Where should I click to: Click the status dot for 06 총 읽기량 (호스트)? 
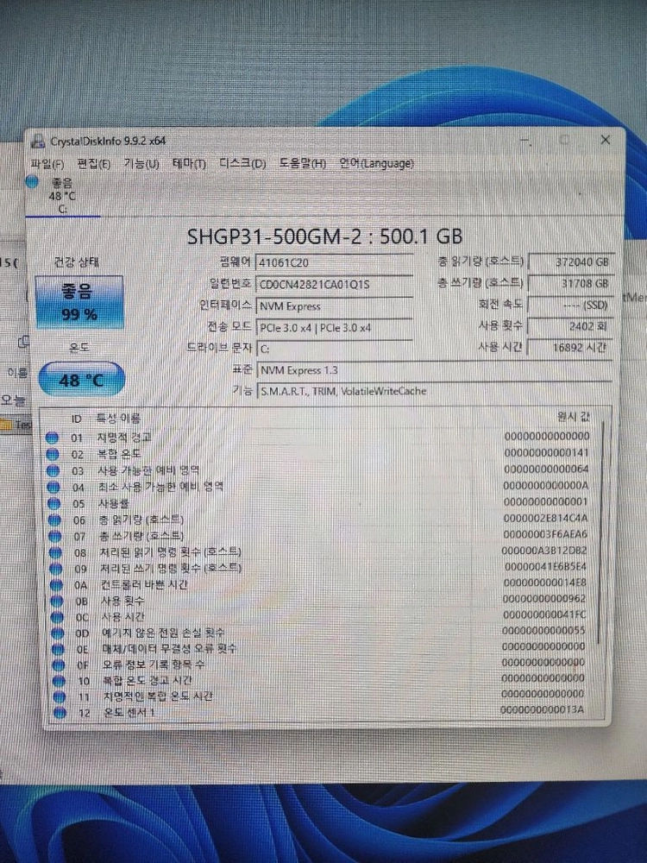click(x=54, y=520)
